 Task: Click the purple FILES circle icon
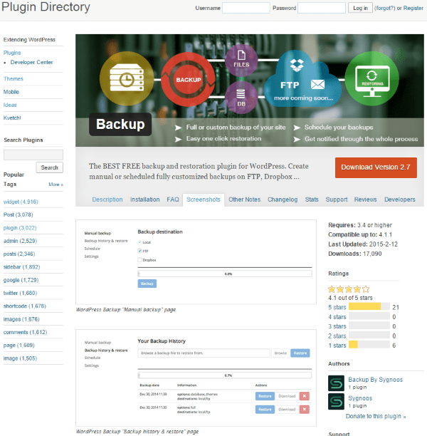coord(241,60)
